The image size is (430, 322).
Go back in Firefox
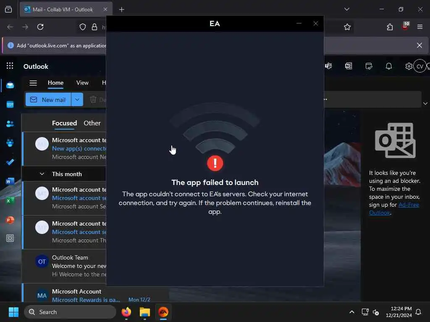10,27
